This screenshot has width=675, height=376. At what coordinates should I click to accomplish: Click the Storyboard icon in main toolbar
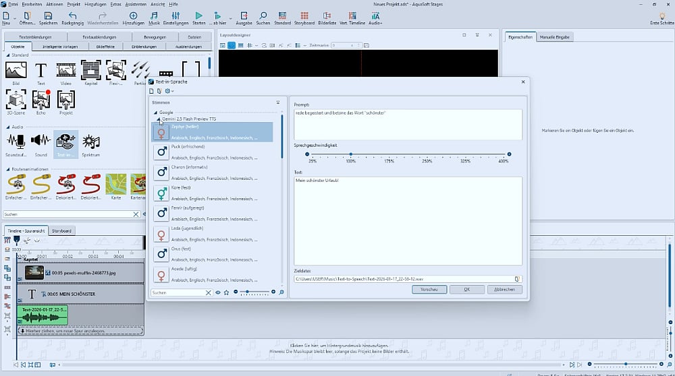click(x=304, y=15)
